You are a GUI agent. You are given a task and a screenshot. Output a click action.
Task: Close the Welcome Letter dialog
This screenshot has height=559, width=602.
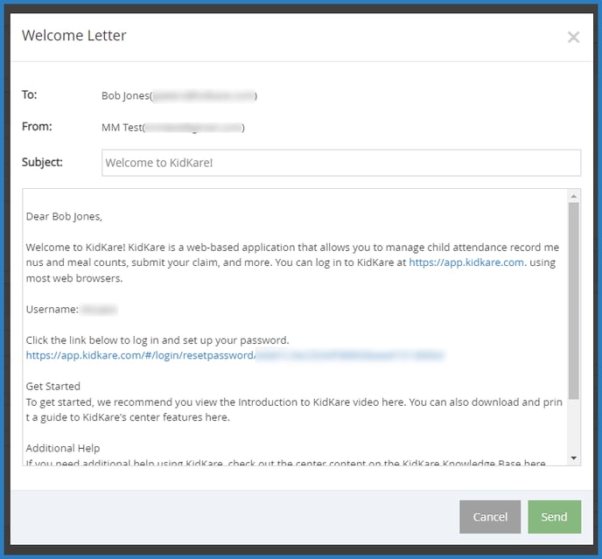pyautogui.click(x=573, y=38)
